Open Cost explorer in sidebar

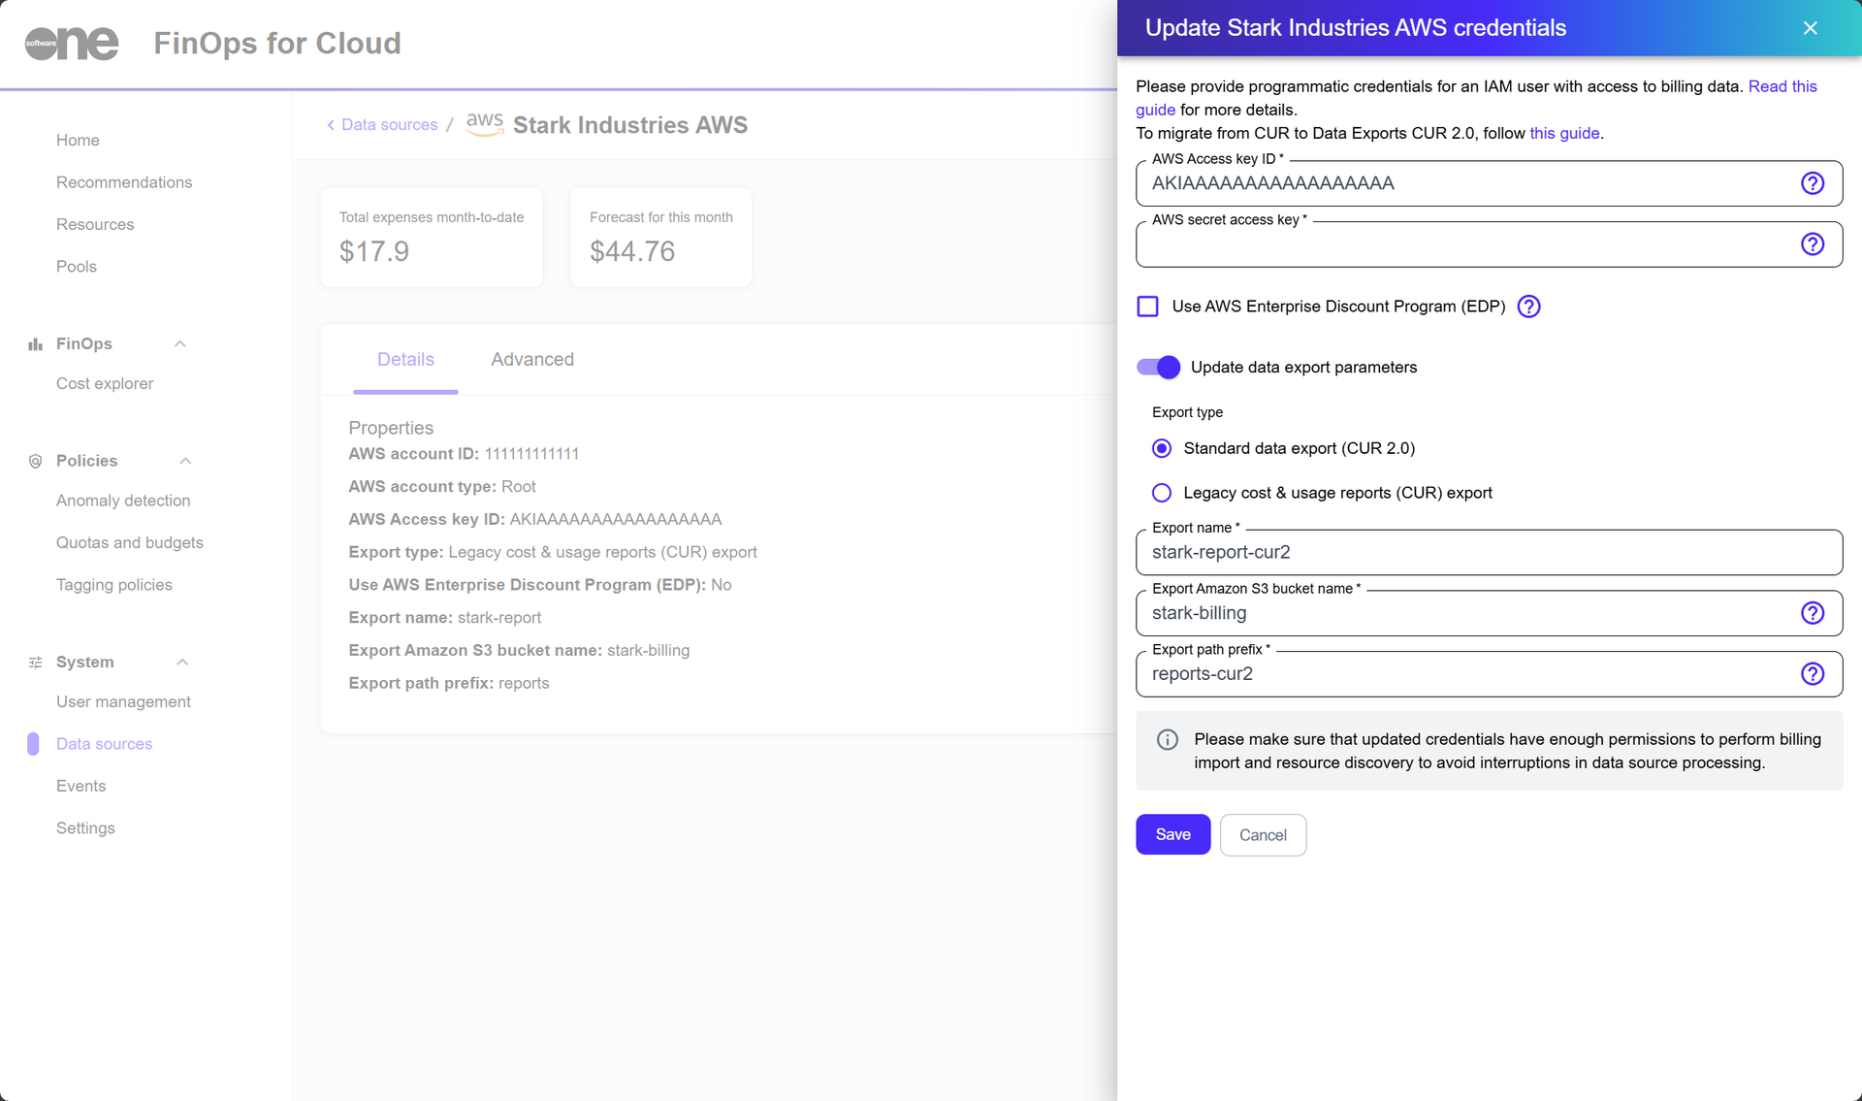click(105, 384)
